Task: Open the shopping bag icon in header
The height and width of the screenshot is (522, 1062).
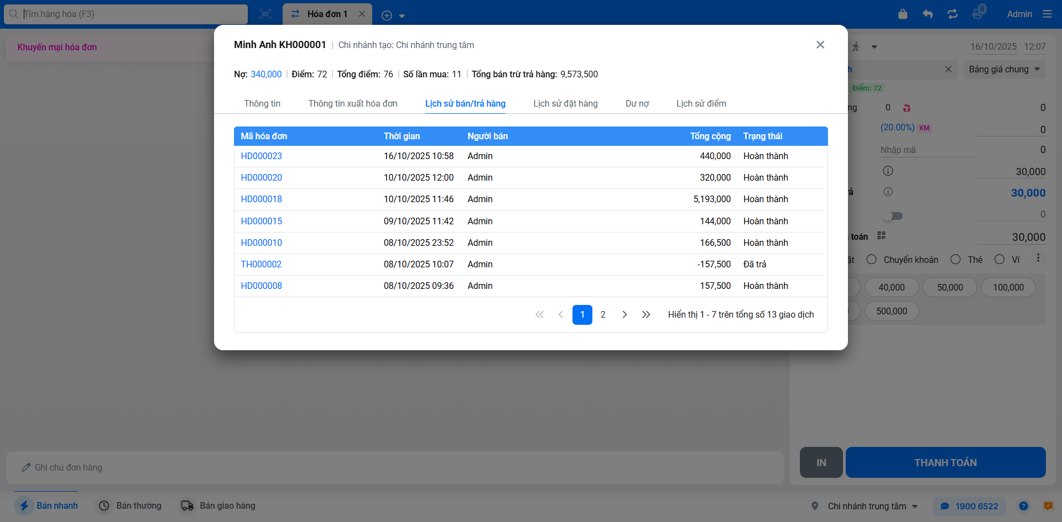Action: coord(903,14)
